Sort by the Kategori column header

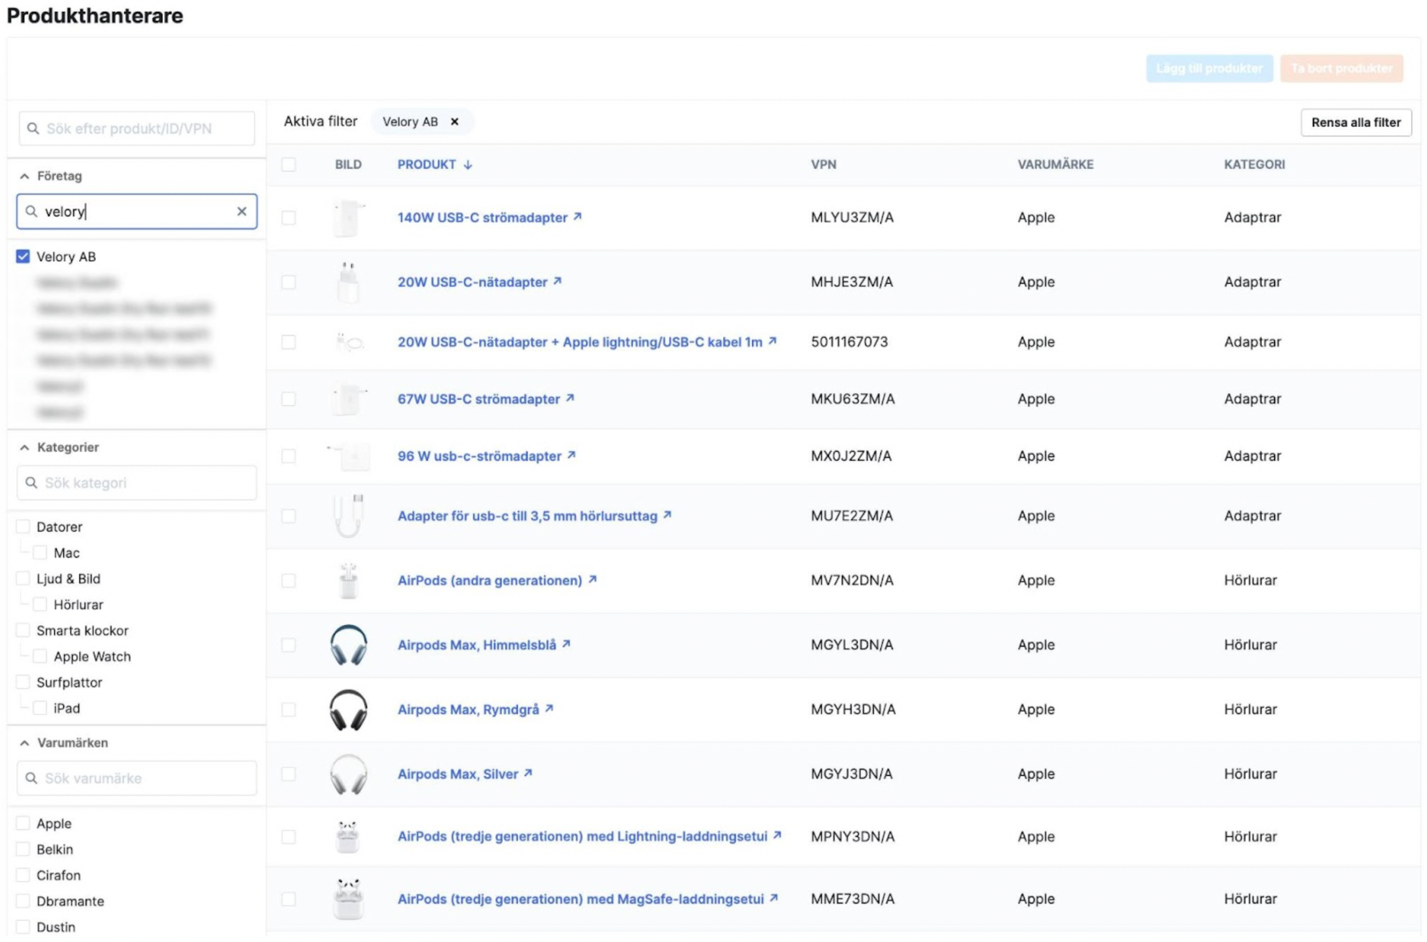coord(1254,164)
